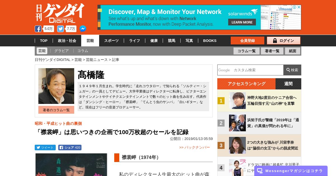Open 著者のコラム一覧 button
The width and height of the screenshot is (336, 176).
click(56, 110)
